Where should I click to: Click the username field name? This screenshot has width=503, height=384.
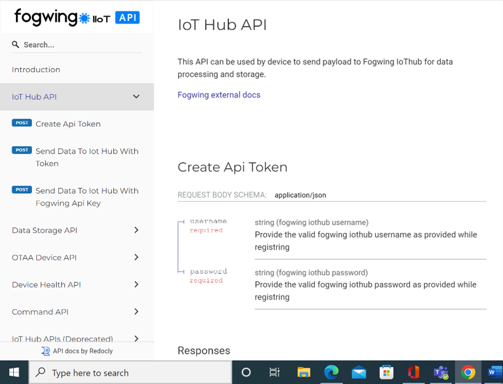[x=208, y=221]
